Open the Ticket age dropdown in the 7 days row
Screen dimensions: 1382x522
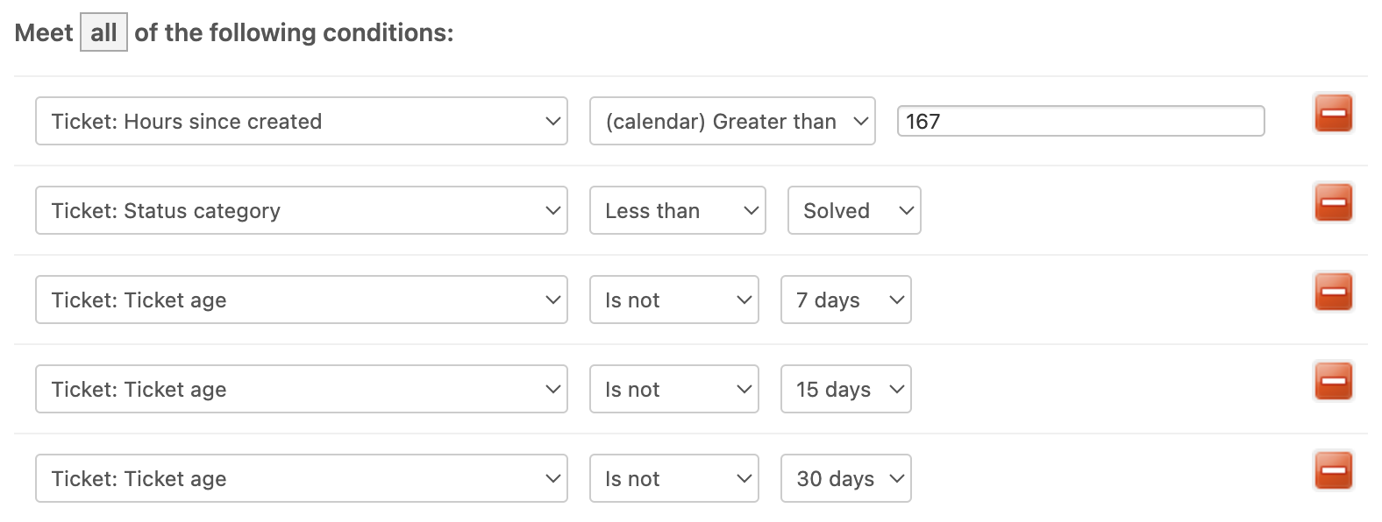tap(302, 300)
